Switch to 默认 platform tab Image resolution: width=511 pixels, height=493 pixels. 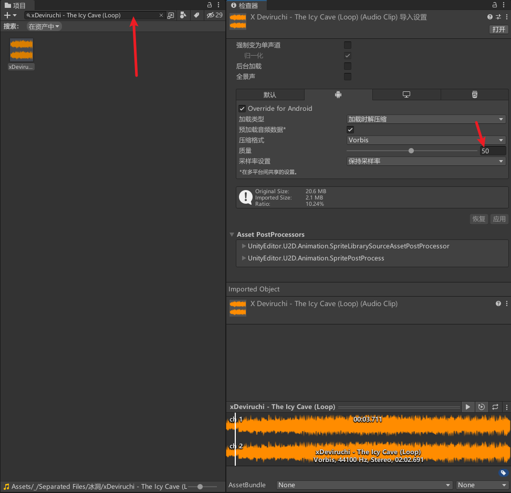click(270, 95)
